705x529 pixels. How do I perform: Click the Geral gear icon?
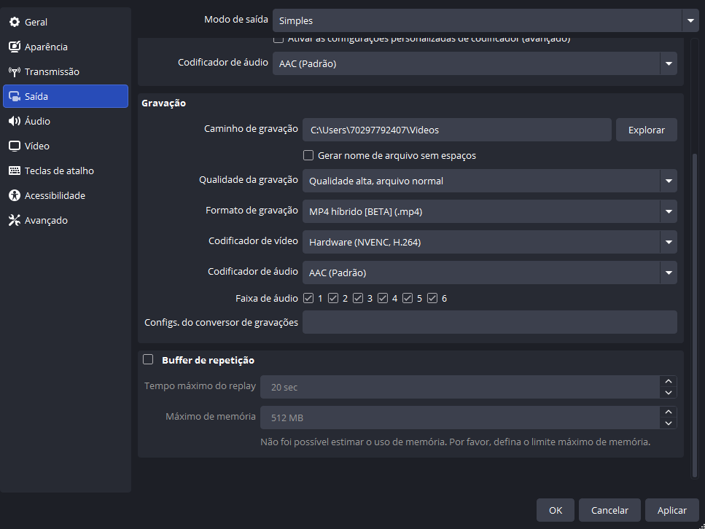(x=15, y=22)
